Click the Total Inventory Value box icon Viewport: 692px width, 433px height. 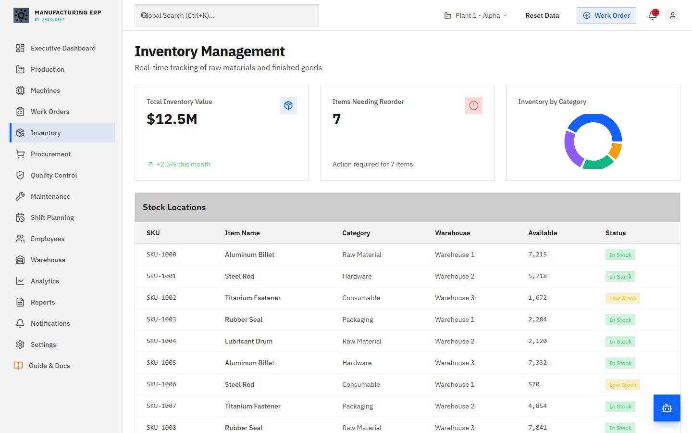[x=288, y=105]
